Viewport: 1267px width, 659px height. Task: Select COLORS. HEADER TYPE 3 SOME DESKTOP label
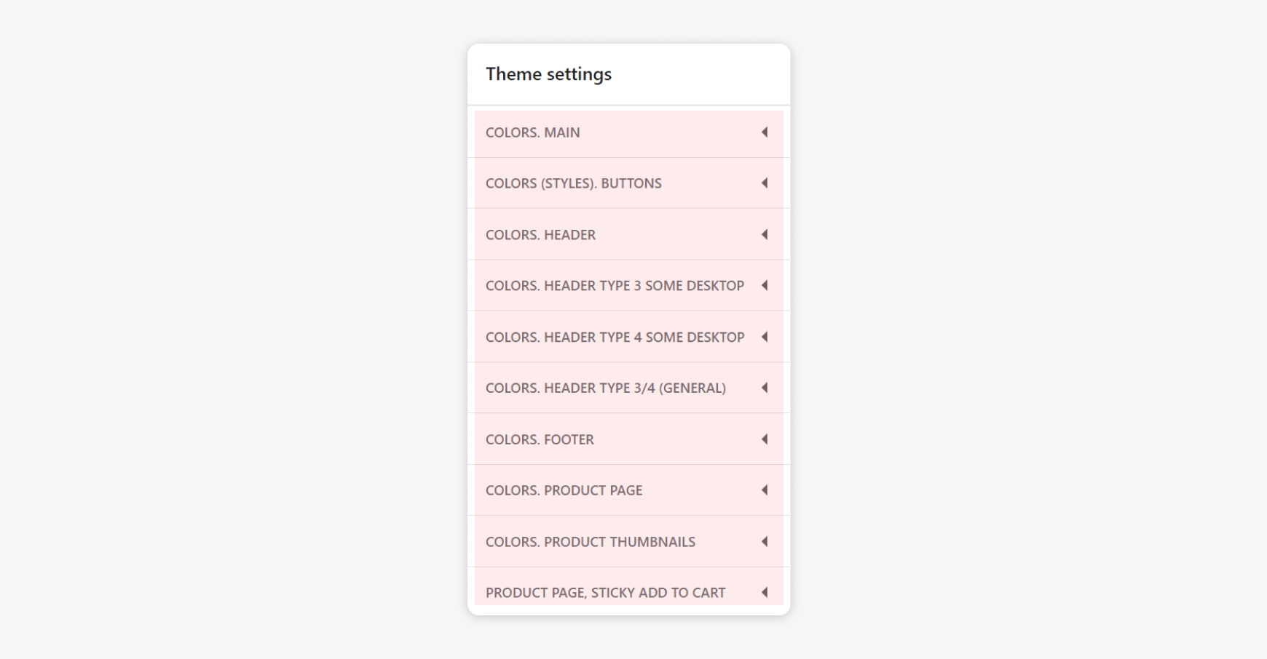click(x=615, y=286)
